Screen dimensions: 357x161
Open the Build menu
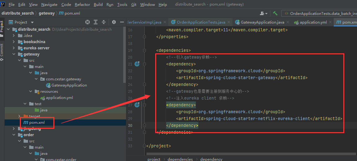pyautogui.click(x=98, y=5)
